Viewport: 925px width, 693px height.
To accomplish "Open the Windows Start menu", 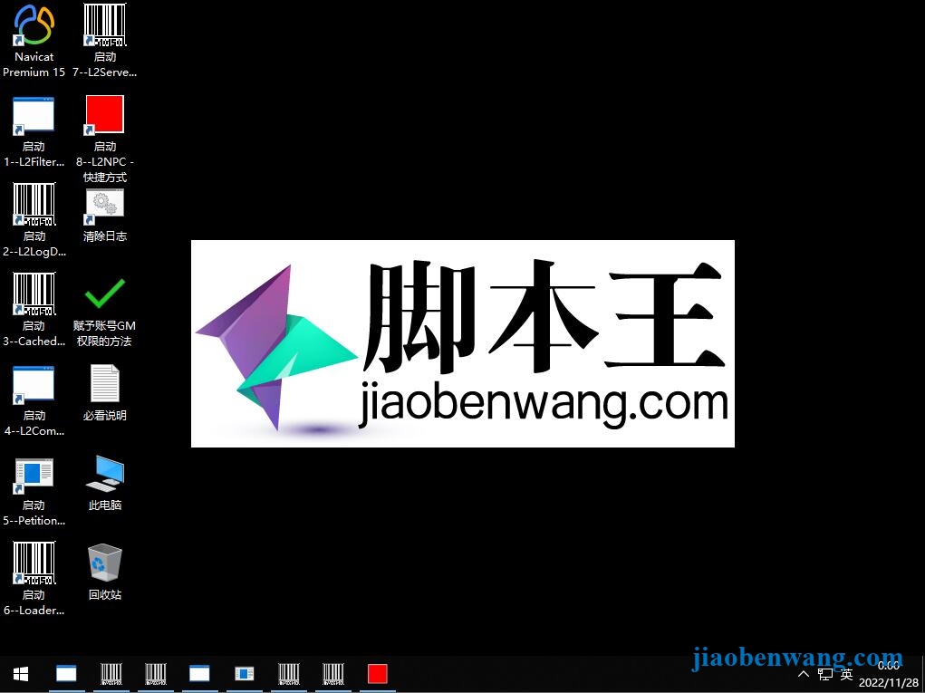I will (x=21, y=674).
